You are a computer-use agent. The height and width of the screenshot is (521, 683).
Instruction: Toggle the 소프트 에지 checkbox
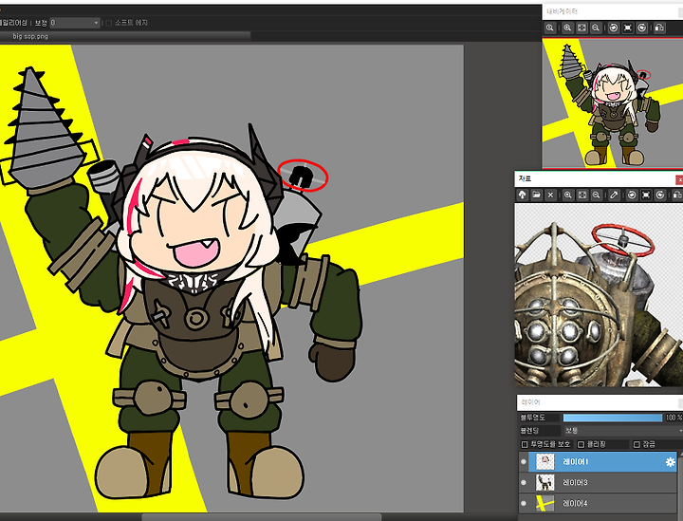[109, 23]
